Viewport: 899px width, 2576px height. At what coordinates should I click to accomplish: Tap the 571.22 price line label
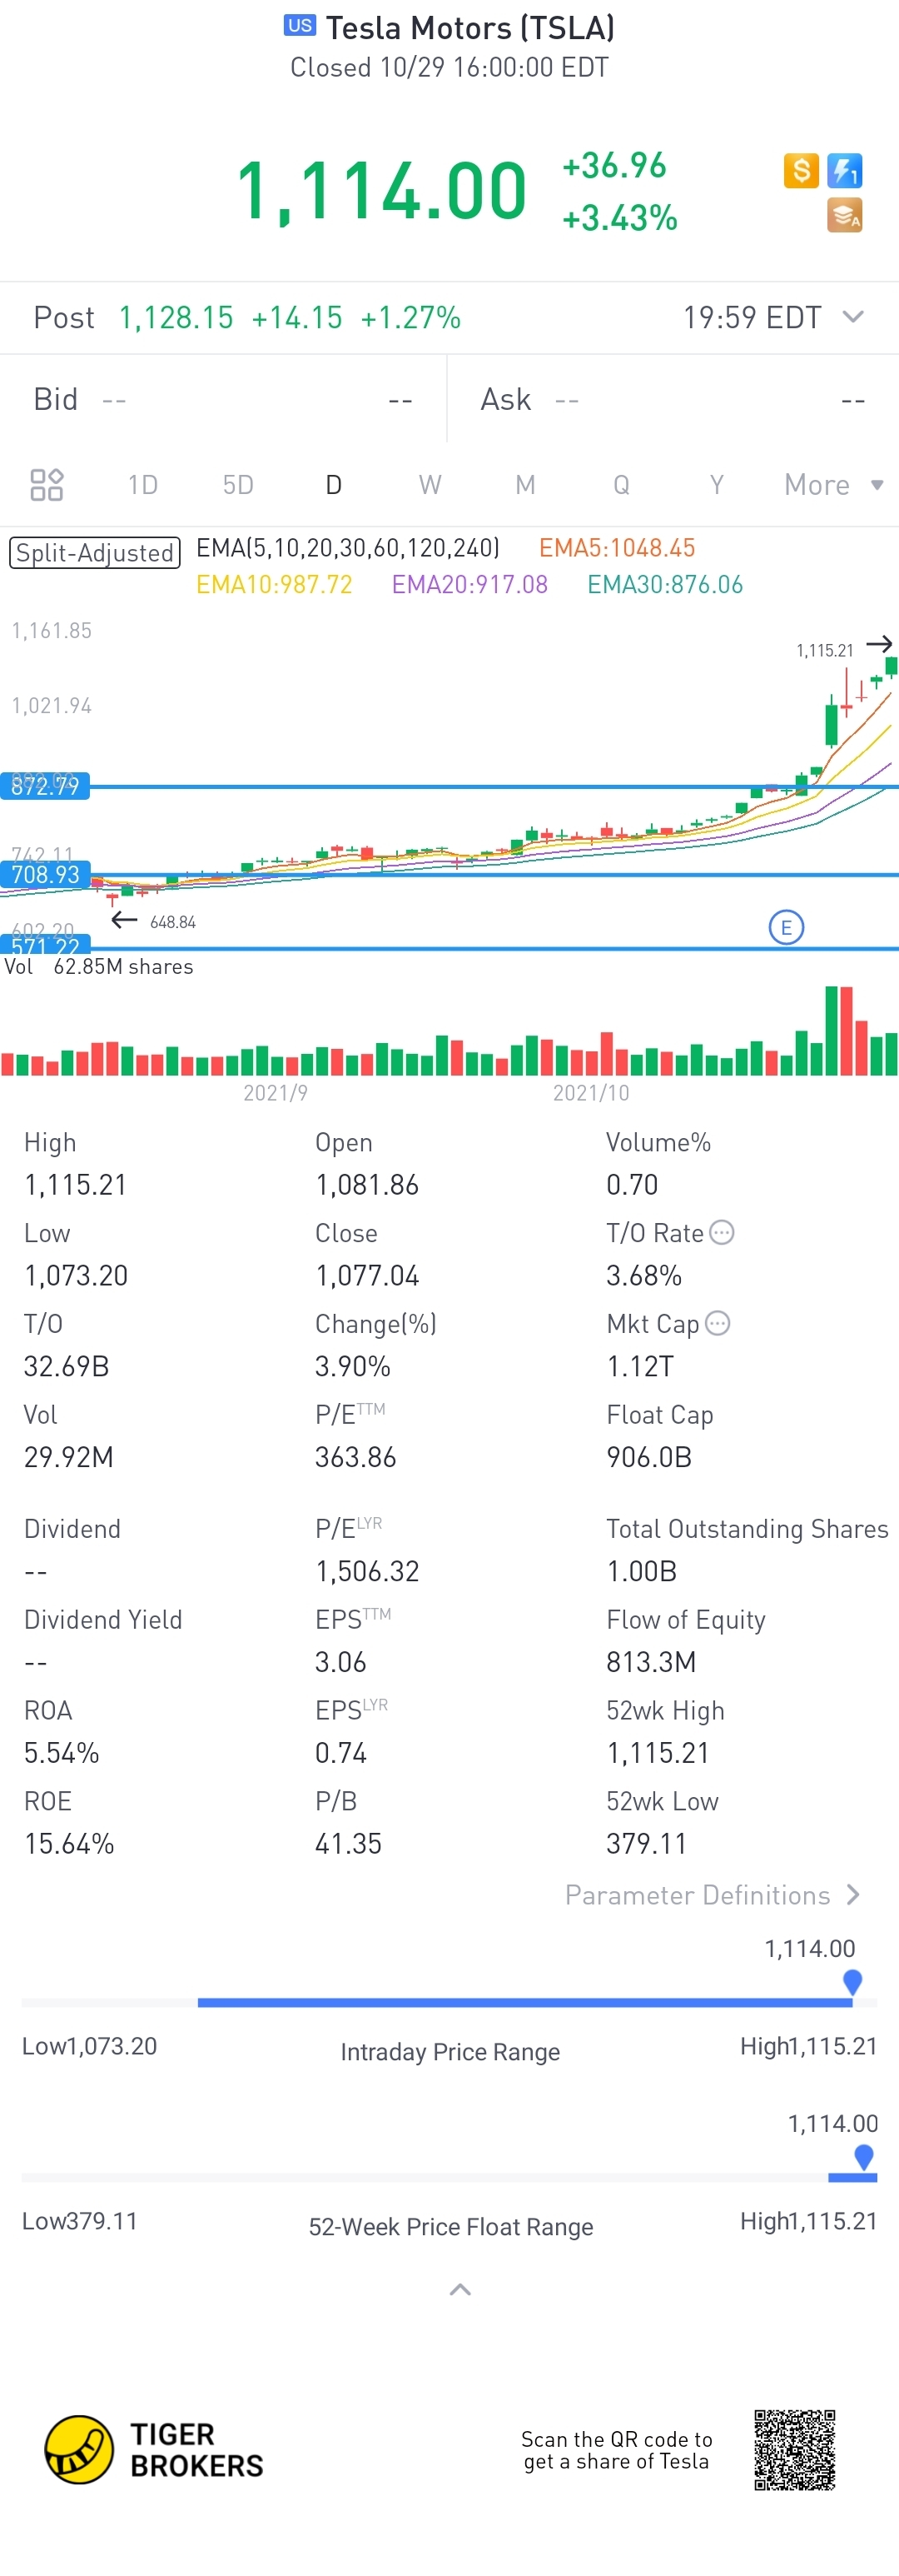(x=45, y=945)
